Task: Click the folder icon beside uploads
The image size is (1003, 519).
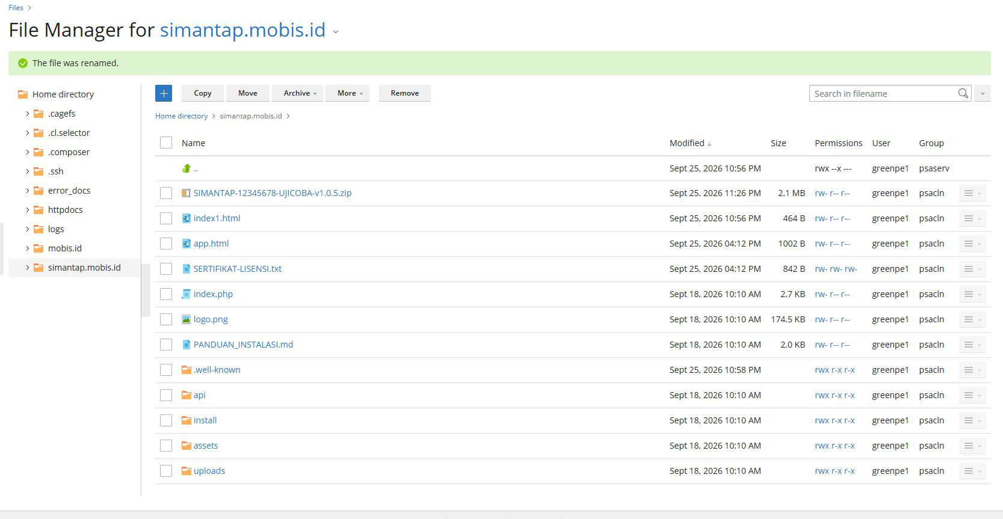Action: click(x=187, y=471)
